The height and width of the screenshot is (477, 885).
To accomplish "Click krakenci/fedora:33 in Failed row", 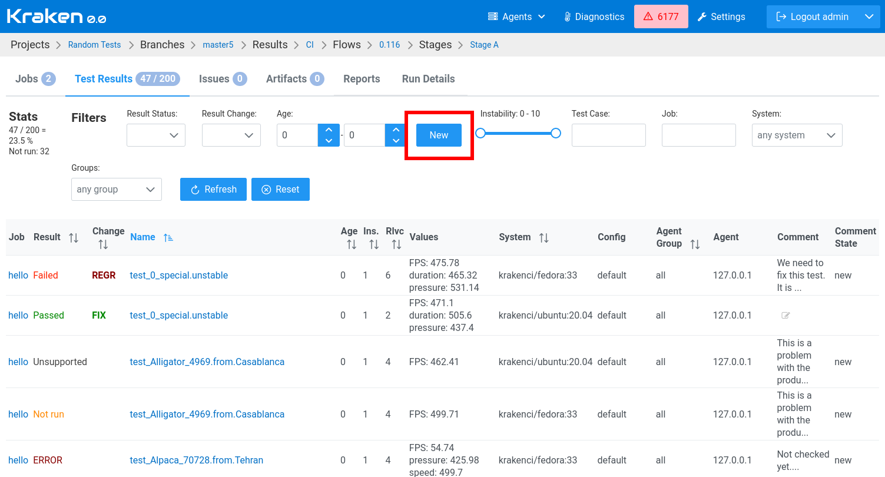I will tap(538, 275).
